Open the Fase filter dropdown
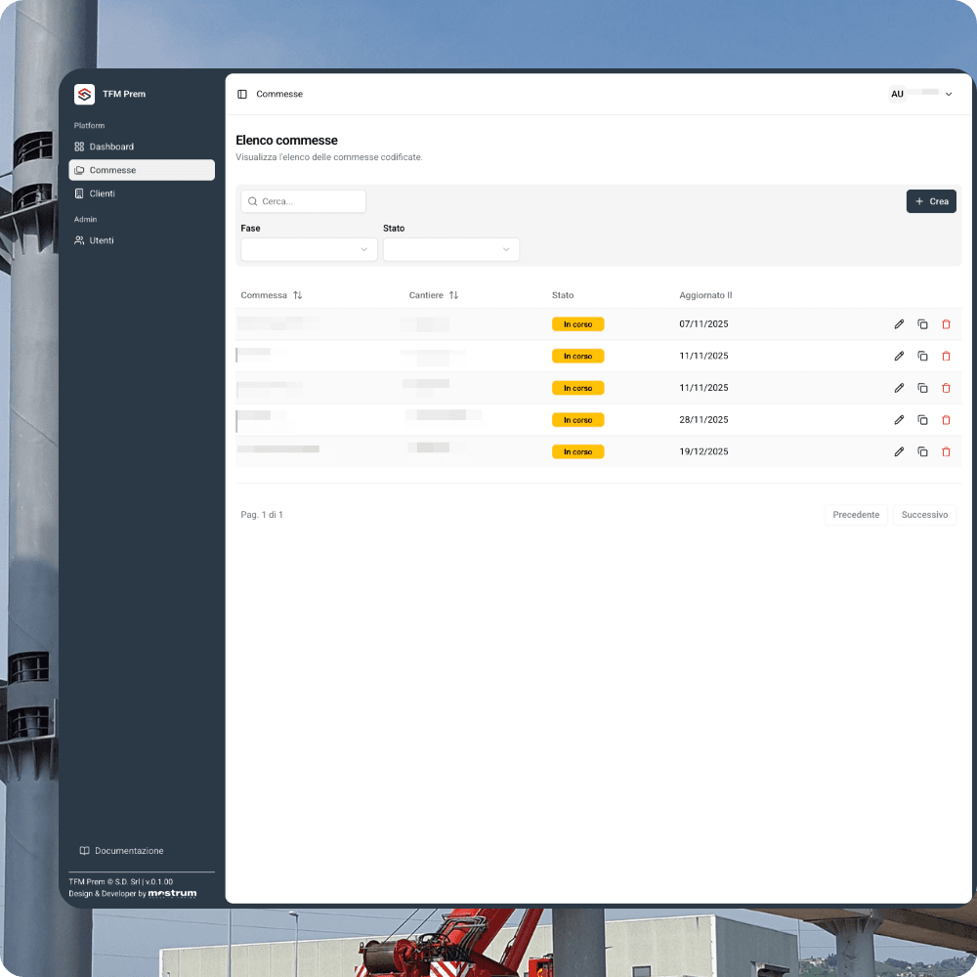Screen dimensions: 977x977 pos(308,249)
